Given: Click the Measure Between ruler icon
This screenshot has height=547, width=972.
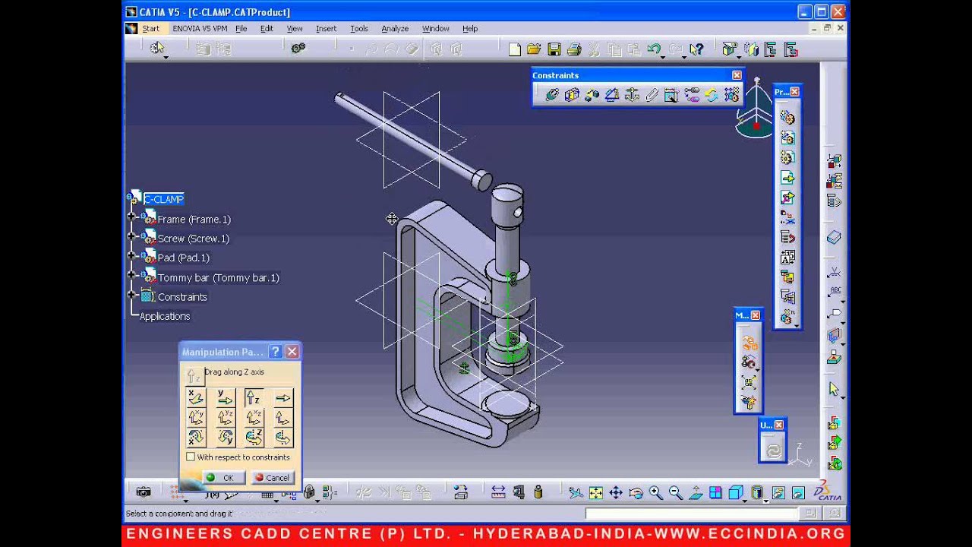Looking at the screenshot, I should (x=498, y=492).
